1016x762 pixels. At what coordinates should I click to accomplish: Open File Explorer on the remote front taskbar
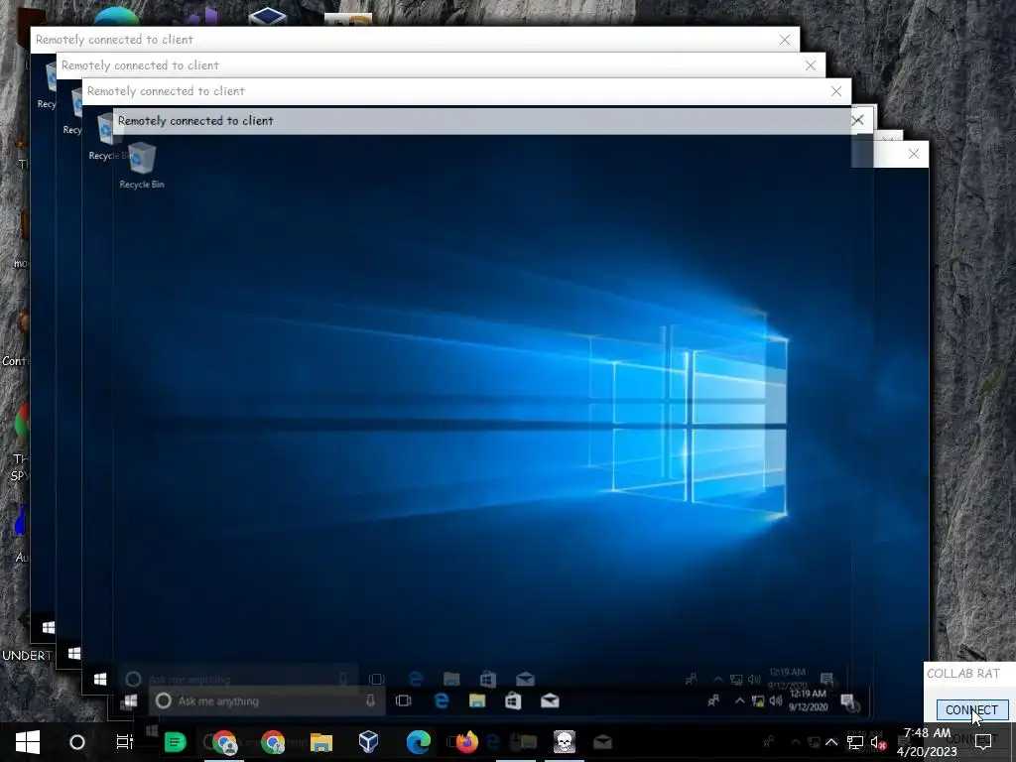477,701
